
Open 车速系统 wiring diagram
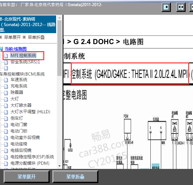coord(19,80)
